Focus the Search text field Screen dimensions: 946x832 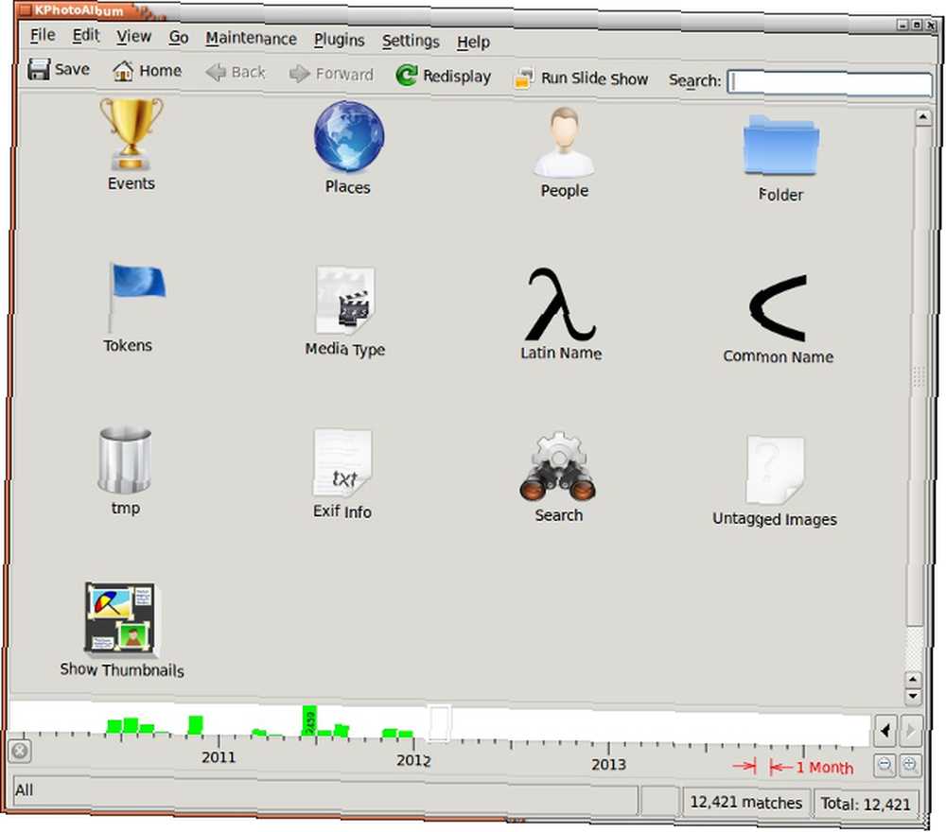pyautogui.click(x=830, y=82)
